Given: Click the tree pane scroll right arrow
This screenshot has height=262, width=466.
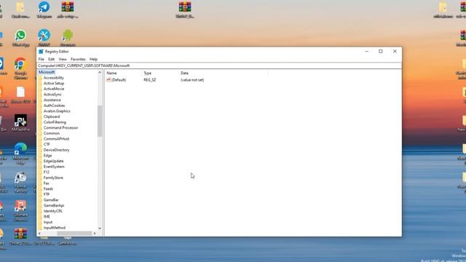Looking at the screenshot, I should pyautogui.click(x=95, y=234).
